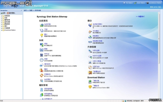Click the 不斷電系統 UPS battery icon
The height and width of the screenshot is (102, 163).
[90, 72]
